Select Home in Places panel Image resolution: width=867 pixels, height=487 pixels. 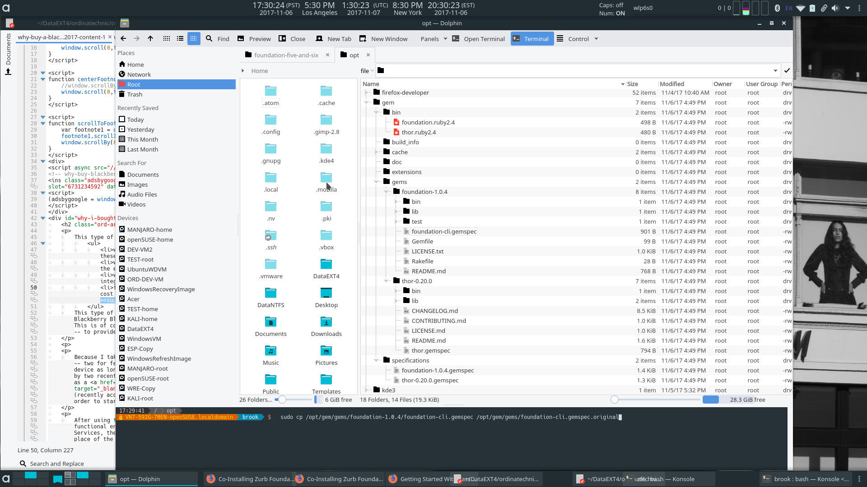pos(177,64)
